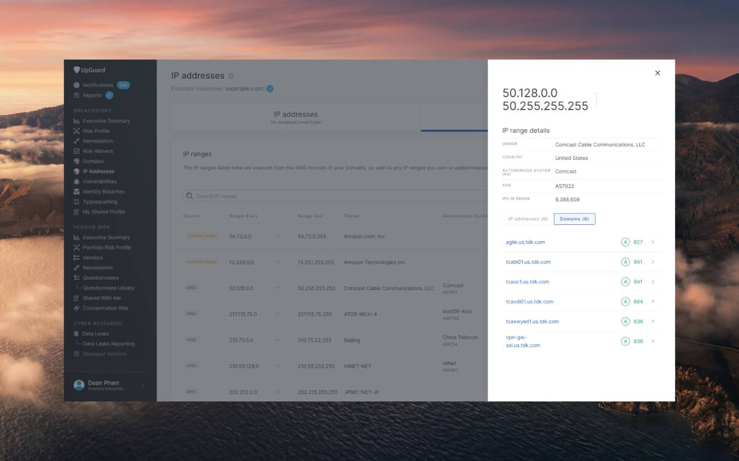Expand the vpn-gw-ssl.us.tdk.com row chevron
Screen dimensions: 739x461
pyautogui.click(x=653, y=341)
